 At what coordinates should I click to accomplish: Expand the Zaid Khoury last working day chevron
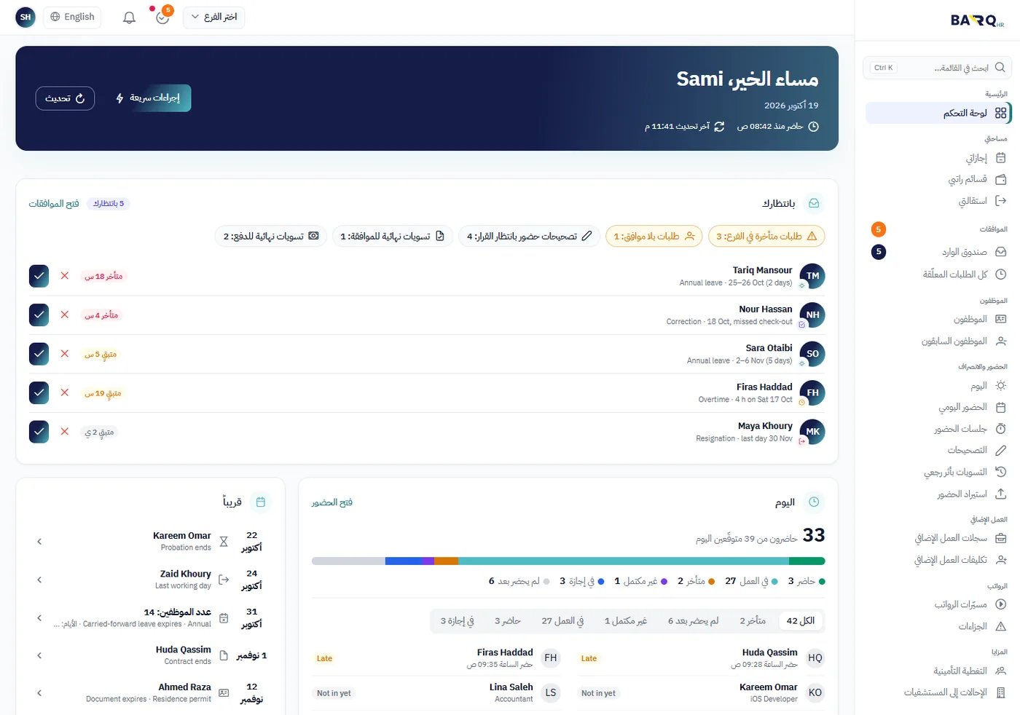click(x=39, y=580)
